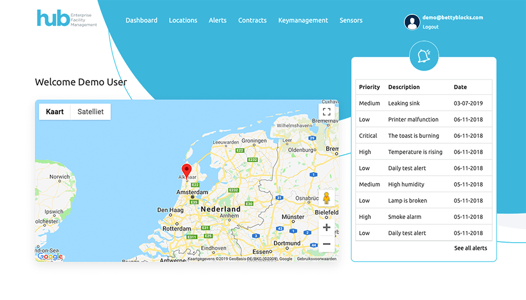Open See all alerts link
526x300 pixels.
coord(470,248)
